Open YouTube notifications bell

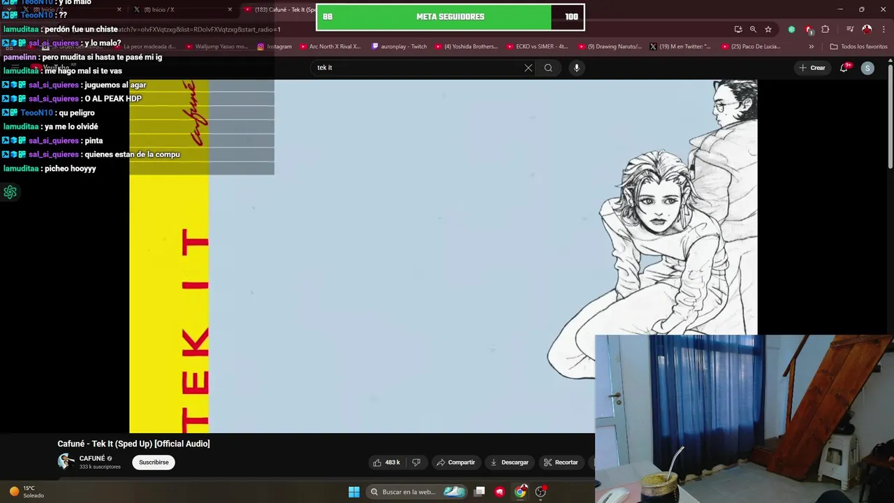pos(844,68)
